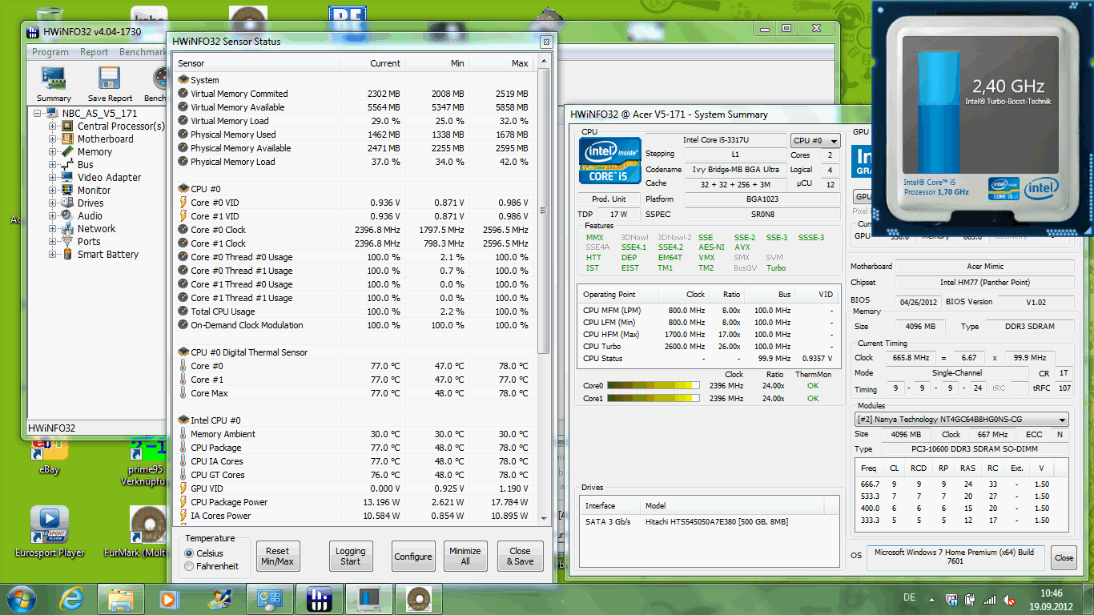1094x615 pixels.
Task: Show hidden tray icons arrow
Action: 933,599
